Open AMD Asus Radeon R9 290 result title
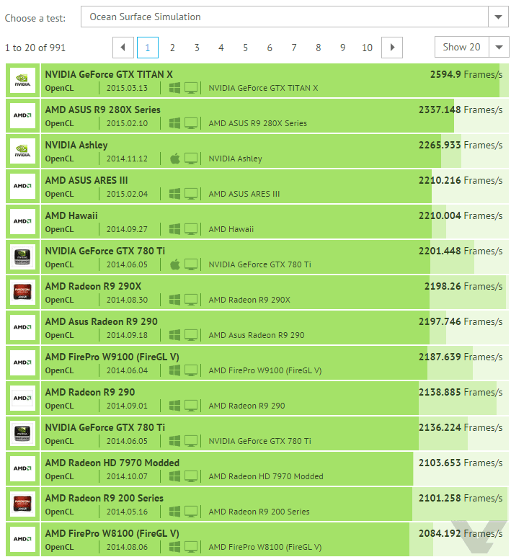511x557 pixels. pos(101,321)
